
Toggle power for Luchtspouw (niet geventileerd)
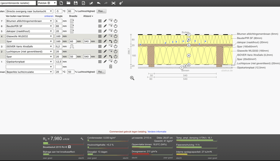pos(115,51)
